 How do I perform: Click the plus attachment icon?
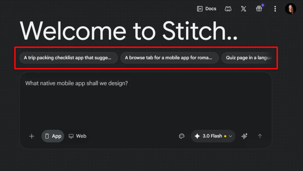tap(32, 136)
